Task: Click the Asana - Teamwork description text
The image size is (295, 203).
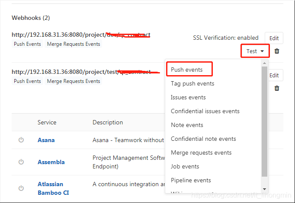Action: 128,140
